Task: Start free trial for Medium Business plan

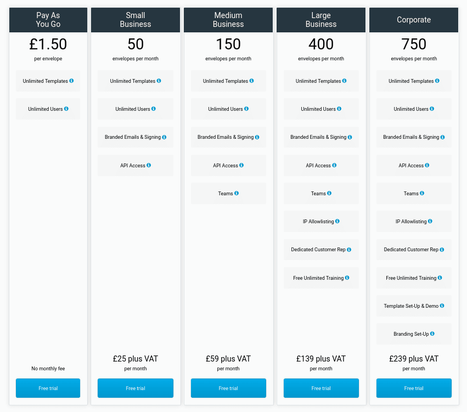Action: pyautogui.click(x=228, y=388)
